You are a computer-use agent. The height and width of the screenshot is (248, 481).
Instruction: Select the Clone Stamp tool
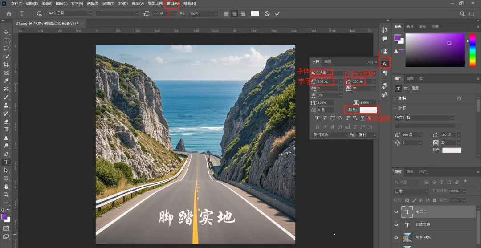[x=6, y=105]
